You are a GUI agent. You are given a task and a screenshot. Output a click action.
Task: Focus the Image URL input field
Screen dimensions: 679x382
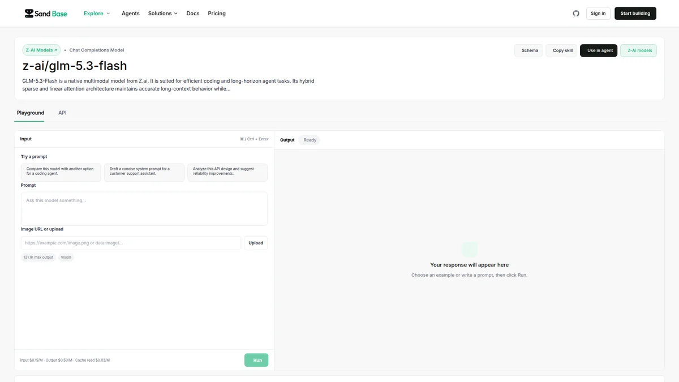click(x=131, y=243)
